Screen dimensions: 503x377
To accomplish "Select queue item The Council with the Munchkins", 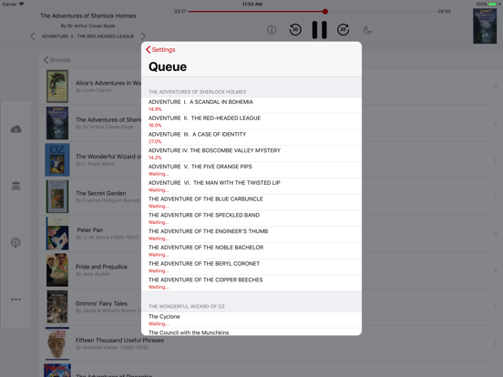I will [251, 332].
